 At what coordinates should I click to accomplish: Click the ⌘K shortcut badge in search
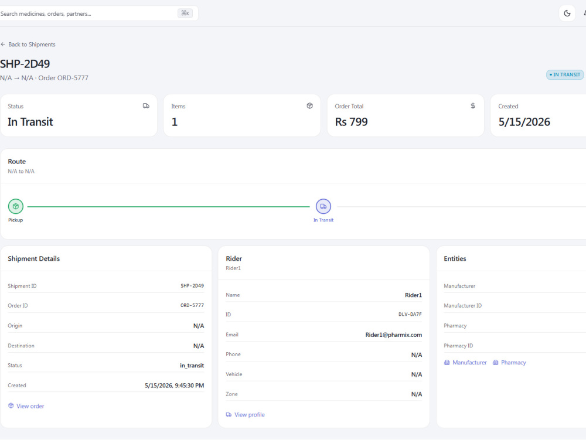[x=185, y=13]
